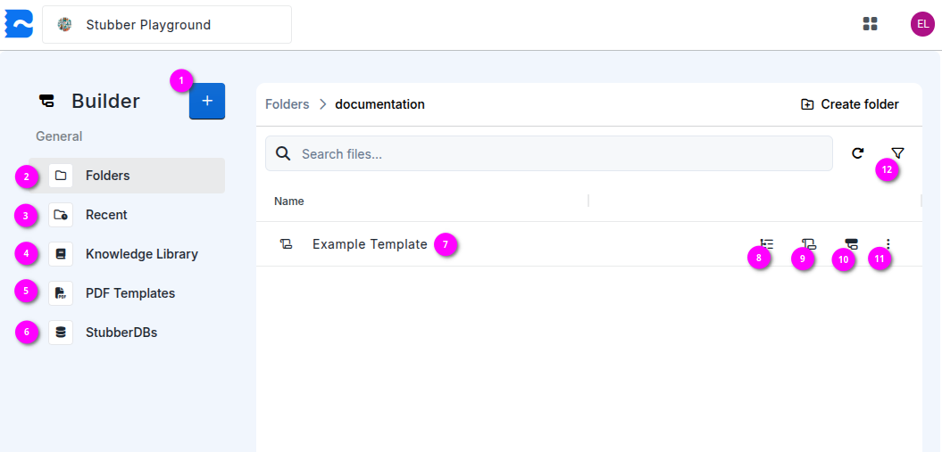Open the filter funnel icon
942x452 pixels.
(897, 153)
